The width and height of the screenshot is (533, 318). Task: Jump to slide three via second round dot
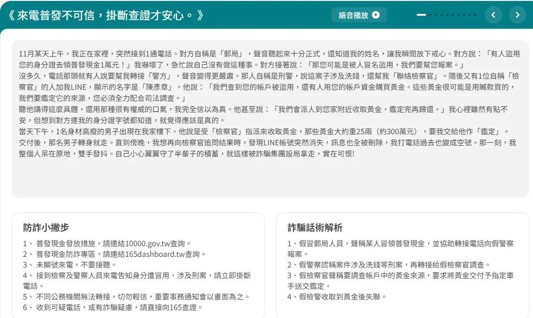[436, 15]
